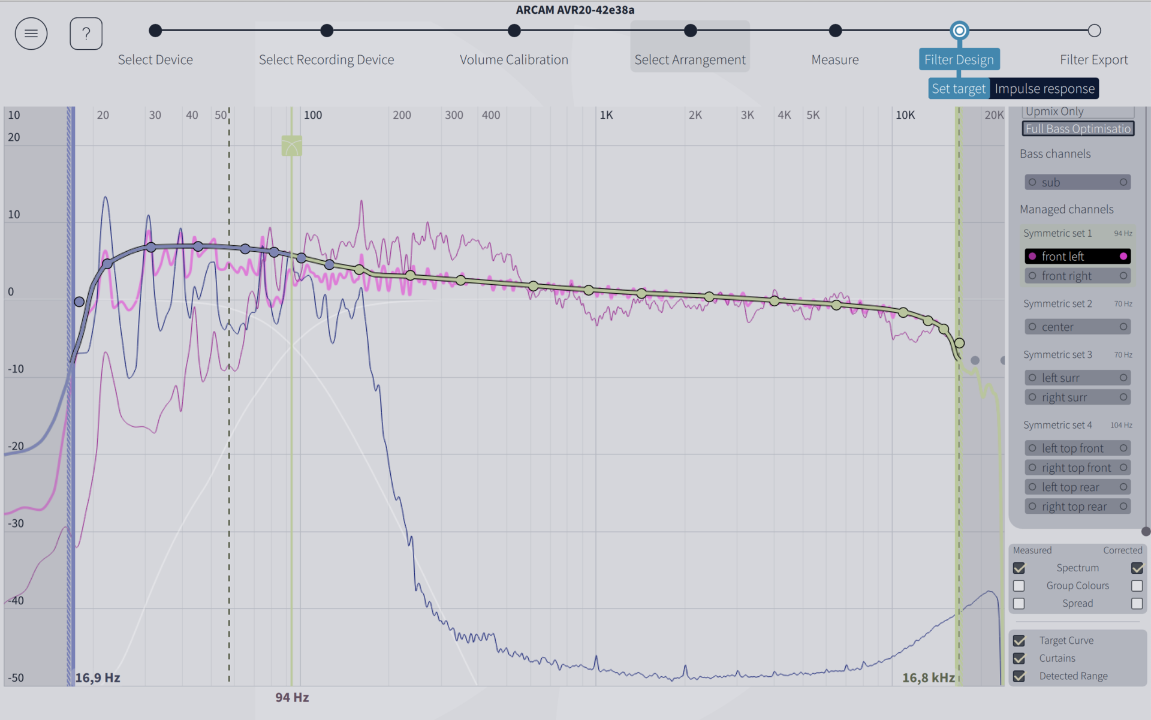Open the hamburger menu button
This screenshot has width=1151, height=720.
coord(31,34)
